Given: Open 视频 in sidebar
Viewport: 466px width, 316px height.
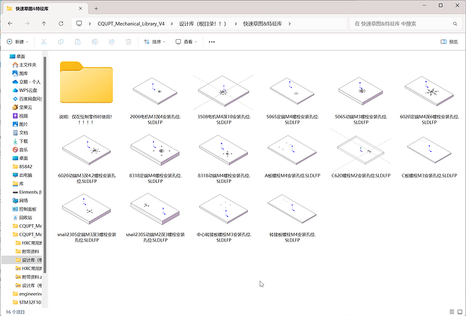Looking at the screenshot, I should (x=20, y=116).
